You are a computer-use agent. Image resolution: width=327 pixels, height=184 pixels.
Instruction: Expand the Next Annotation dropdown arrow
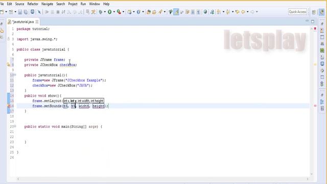pos(223,12)
